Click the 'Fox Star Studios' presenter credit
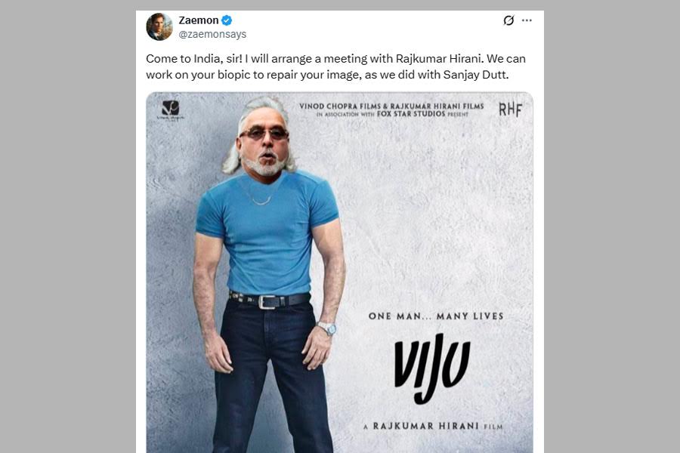The height and width of the screenshot is (453, 680). [411, 113]
